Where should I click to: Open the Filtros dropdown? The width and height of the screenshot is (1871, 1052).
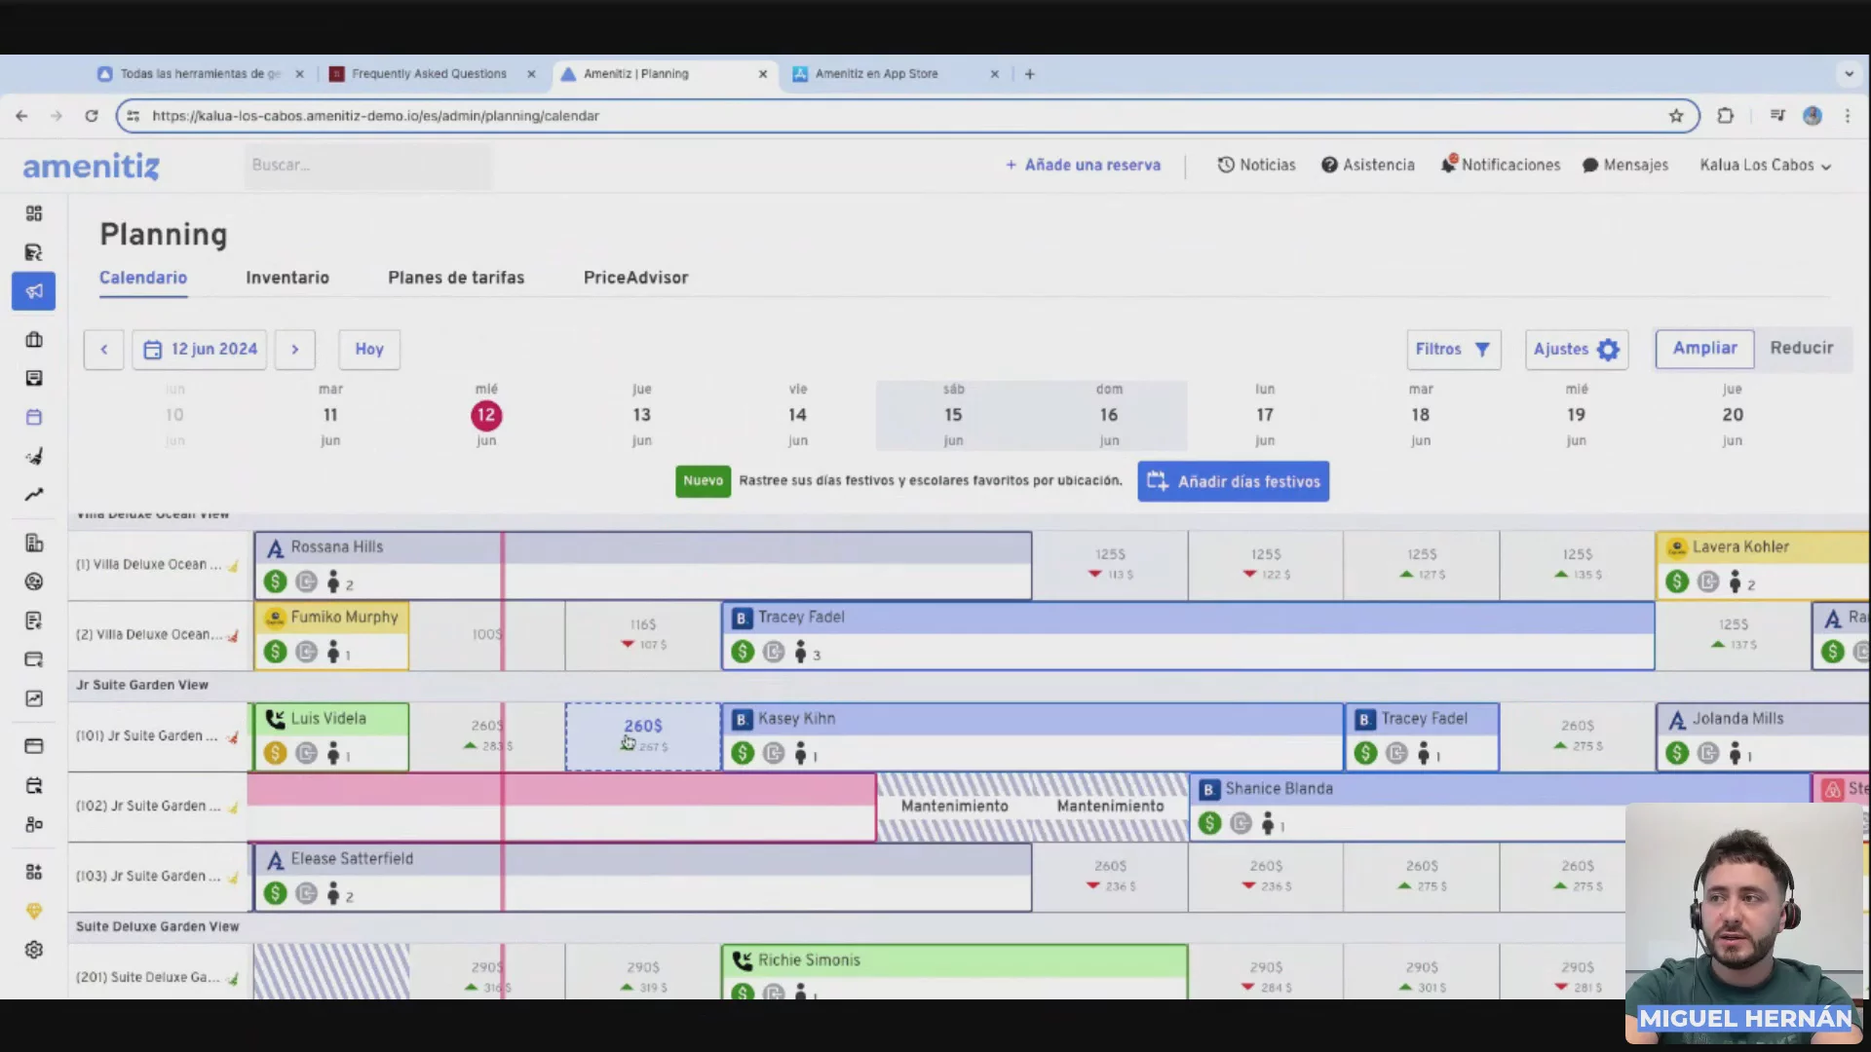pyautogui.click(x=1453, y=349)
